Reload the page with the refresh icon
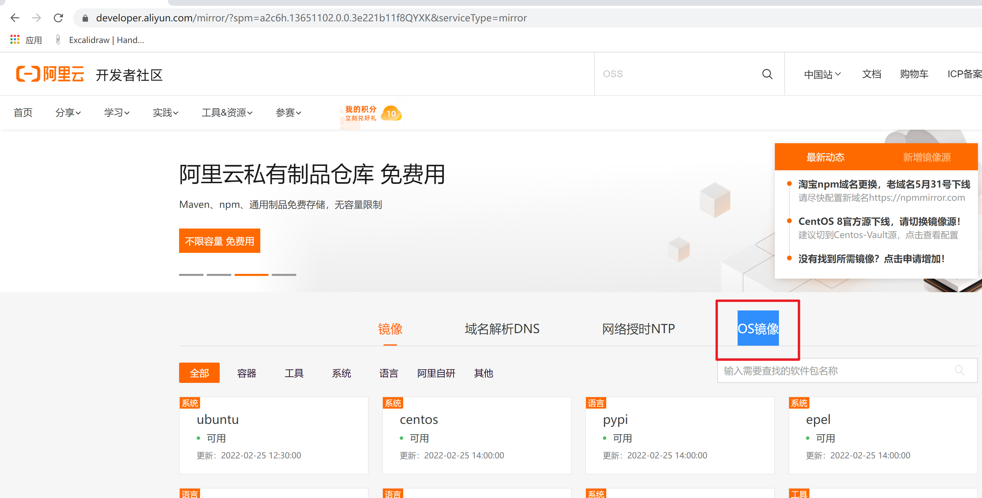 [x=58, y=18]
